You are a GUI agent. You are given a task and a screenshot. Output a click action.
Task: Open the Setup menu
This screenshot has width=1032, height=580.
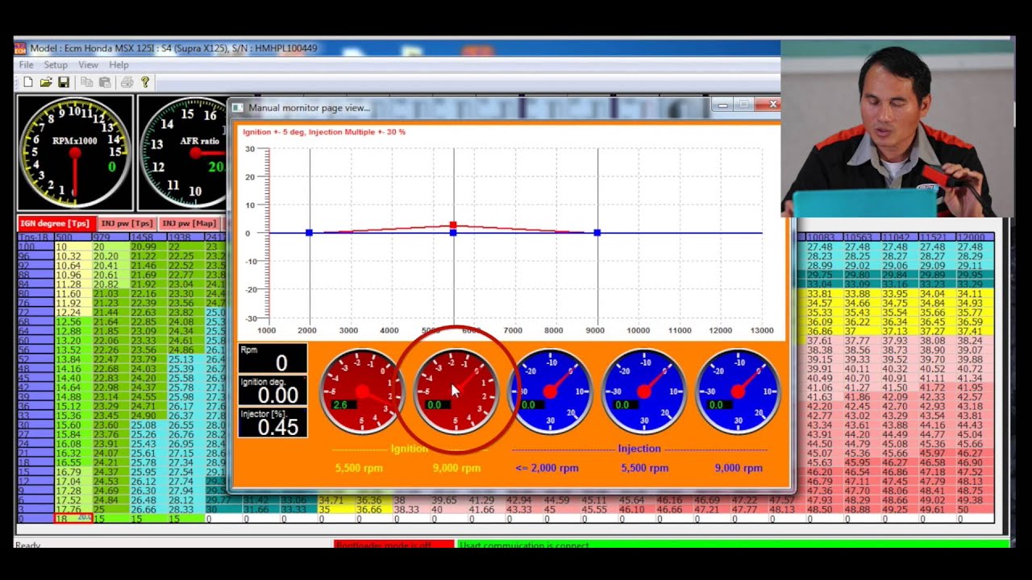pyautogui.click(x=56, y=64)
